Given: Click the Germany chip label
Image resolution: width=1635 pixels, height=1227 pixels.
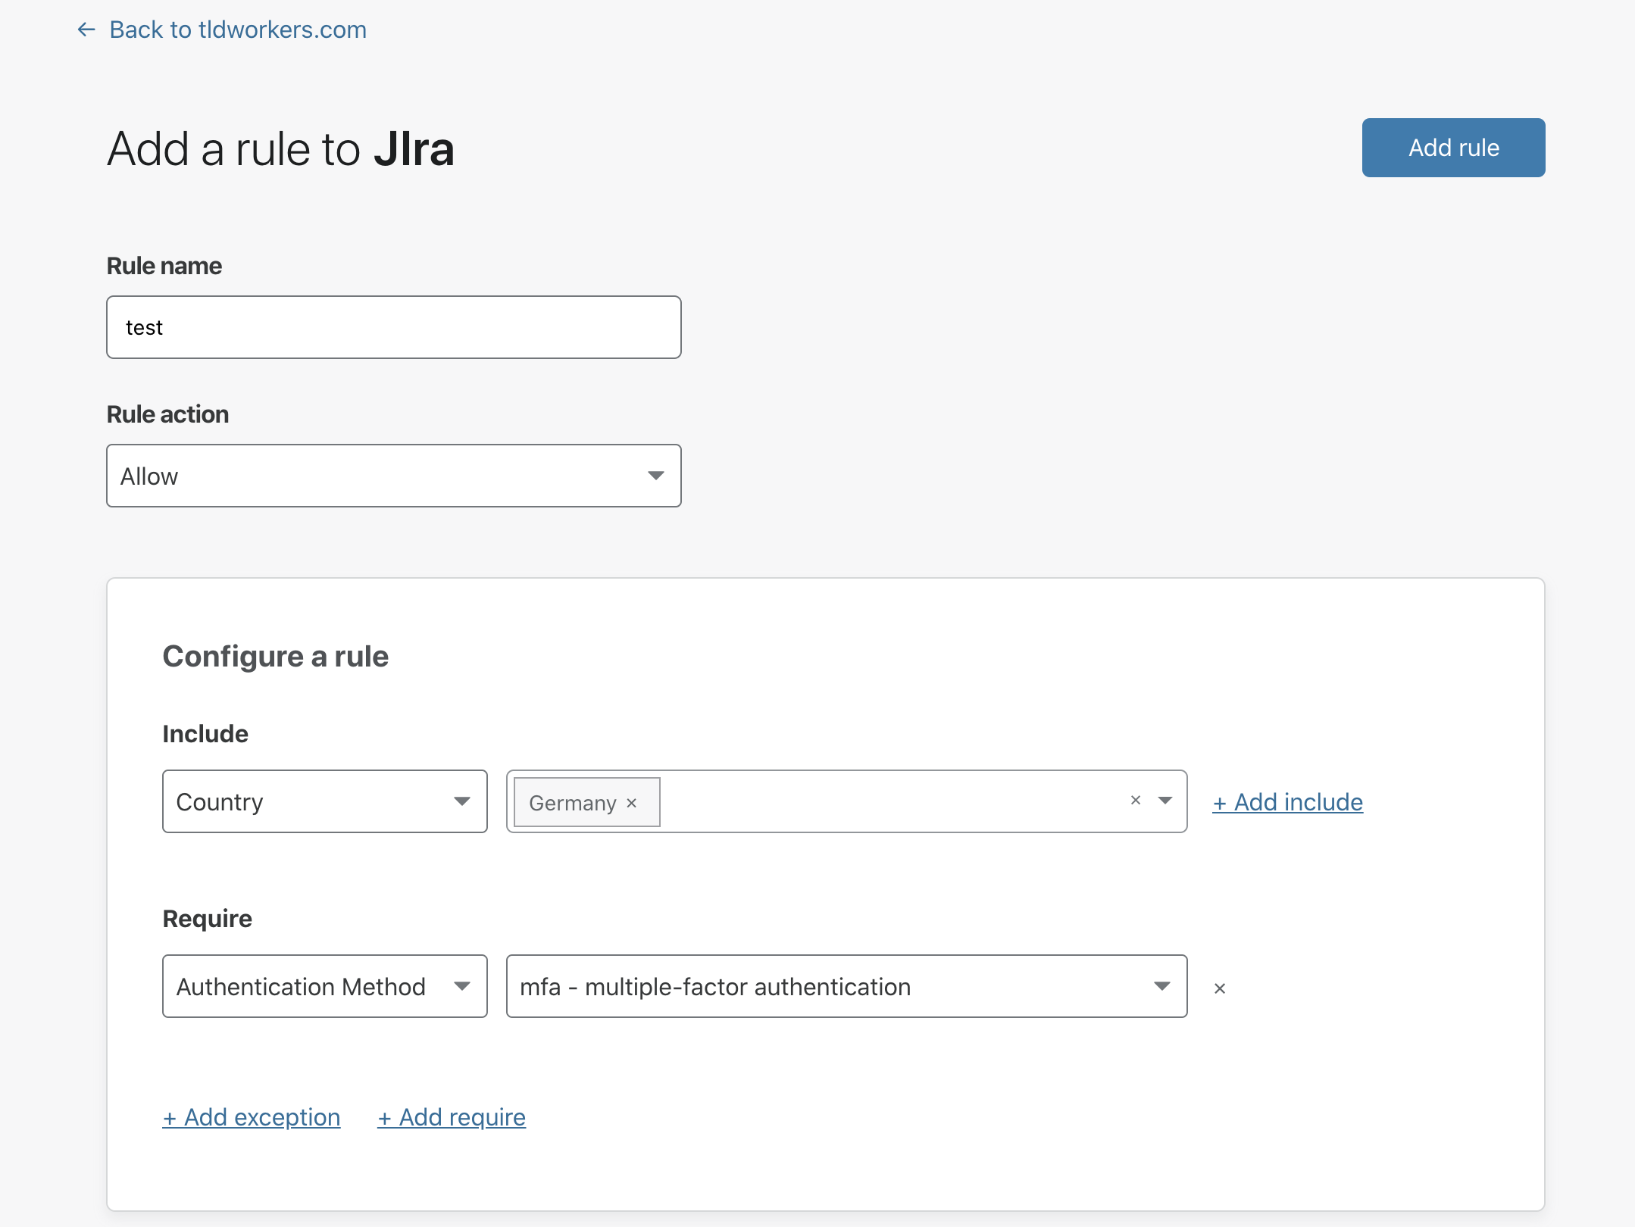Looking at the screenshot, I should 572,803.
